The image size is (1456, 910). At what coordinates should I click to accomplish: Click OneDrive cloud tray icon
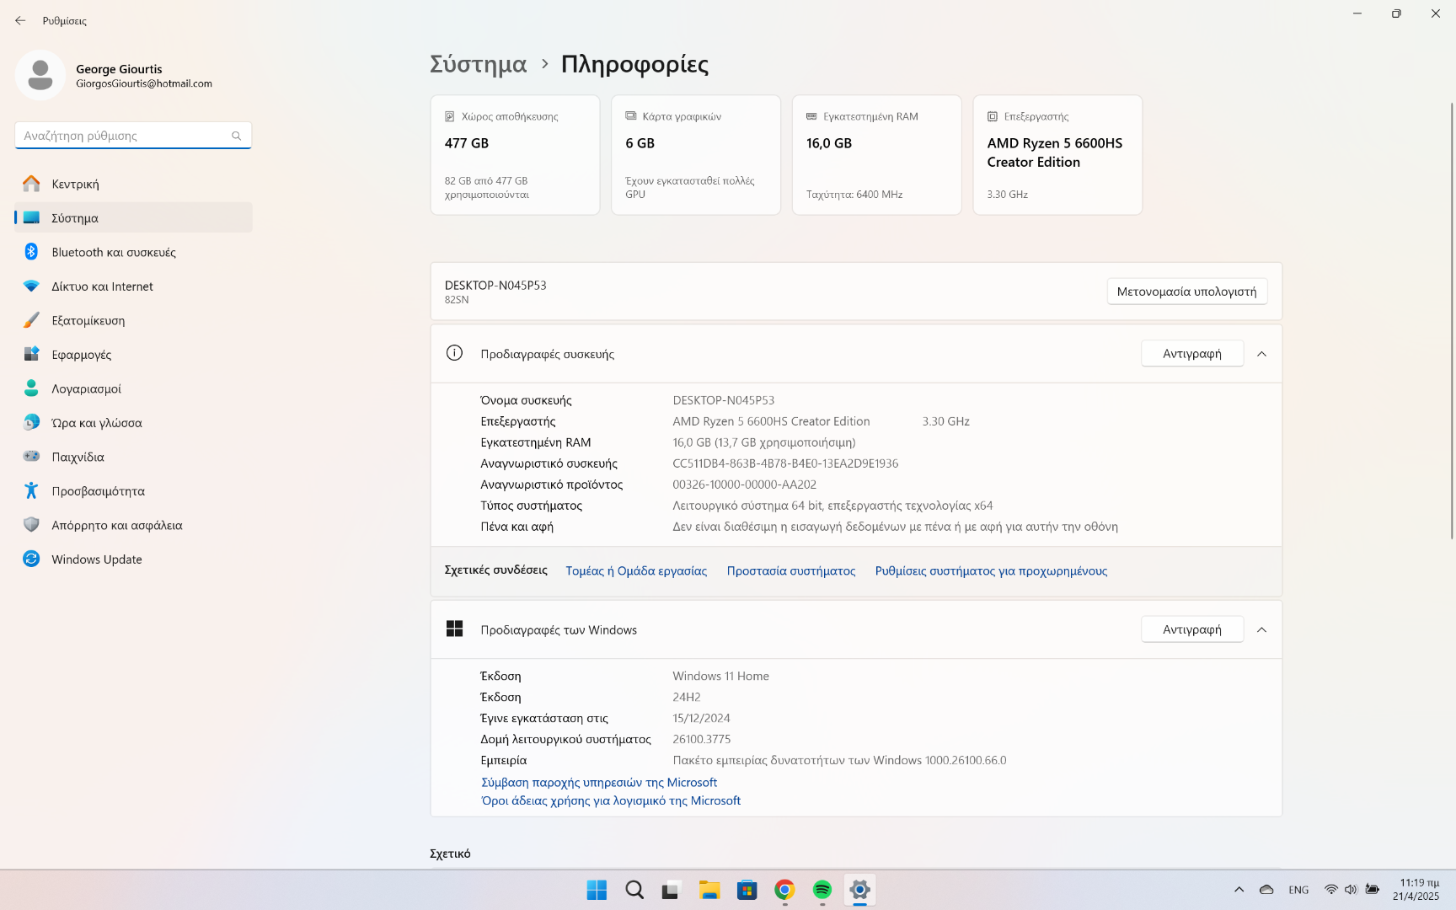coord(1266,890)
